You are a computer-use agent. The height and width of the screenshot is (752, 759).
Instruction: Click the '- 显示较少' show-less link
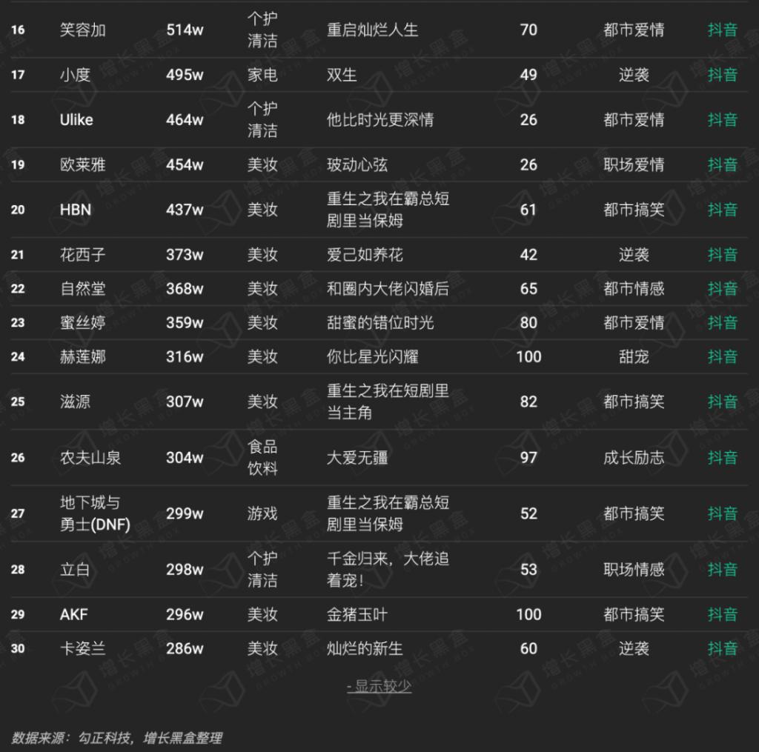pos(379,686)
